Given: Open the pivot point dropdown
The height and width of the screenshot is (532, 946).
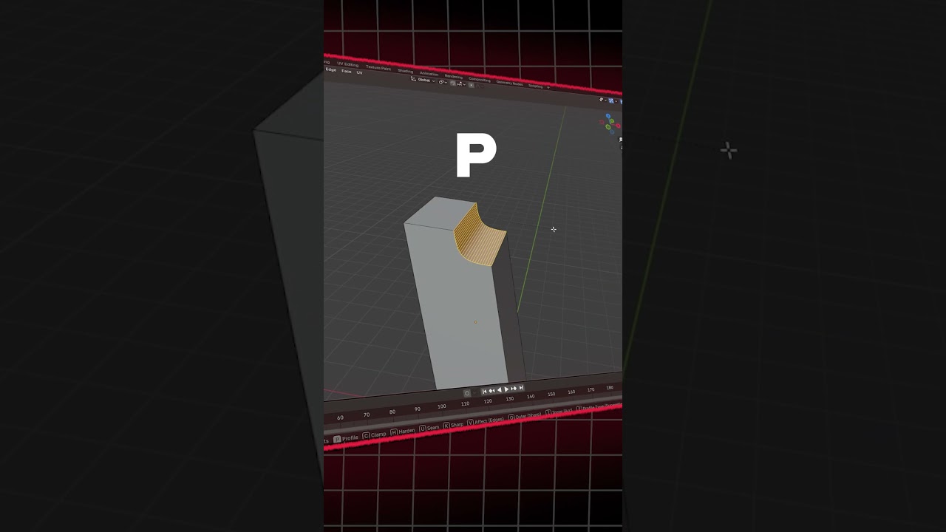Looking at the screenshot, I should point(443,82).
